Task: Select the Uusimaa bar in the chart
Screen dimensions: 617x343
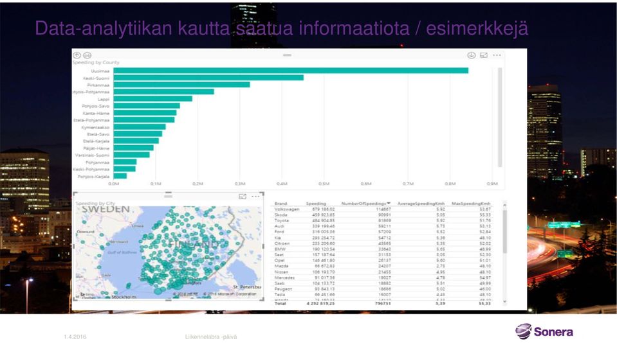Action: coord(291,71)
